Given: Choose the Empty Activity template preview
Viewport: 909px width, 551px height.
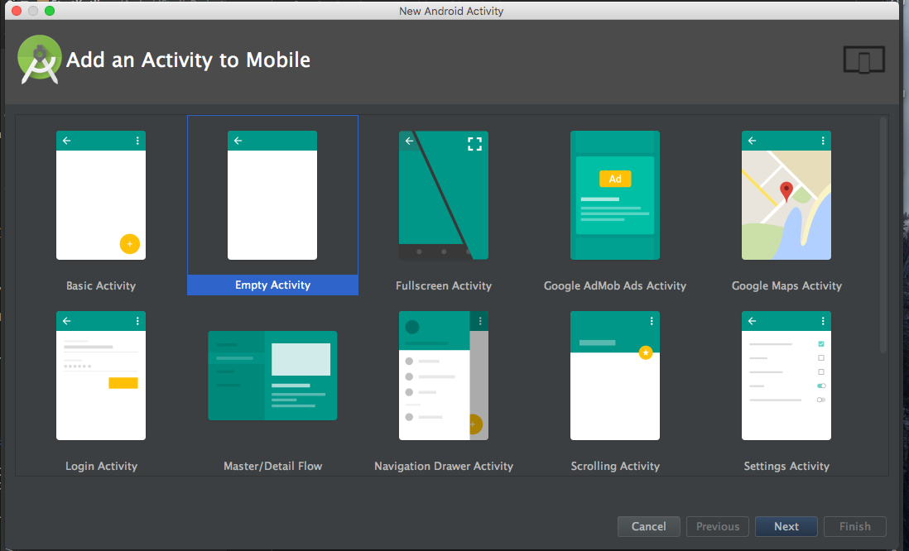Looking at the screenshot, I should (272, 195).
